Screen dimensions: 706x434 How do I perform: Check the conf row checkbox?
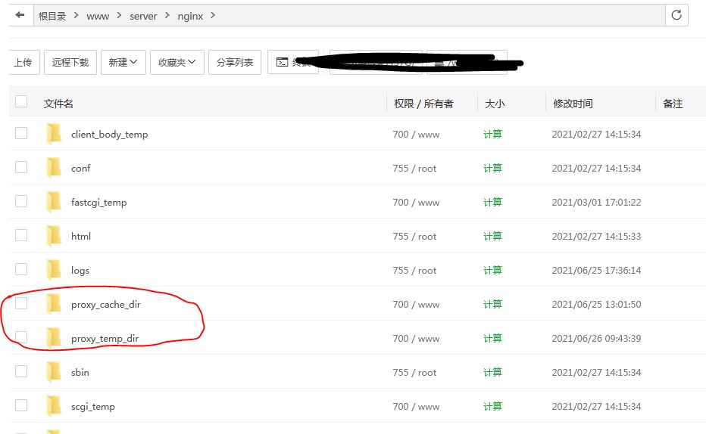click(x=21, y=167)
